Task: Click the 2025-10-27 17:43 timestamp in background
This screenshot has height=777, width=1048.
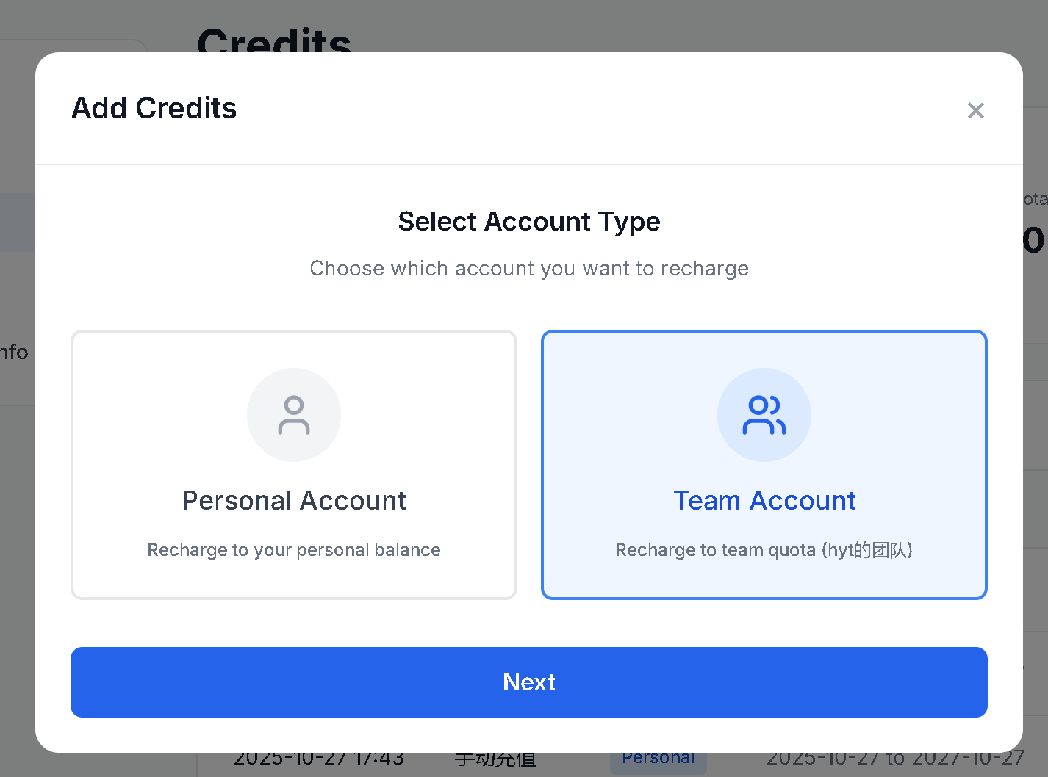Action: click(x=319, y=760)
